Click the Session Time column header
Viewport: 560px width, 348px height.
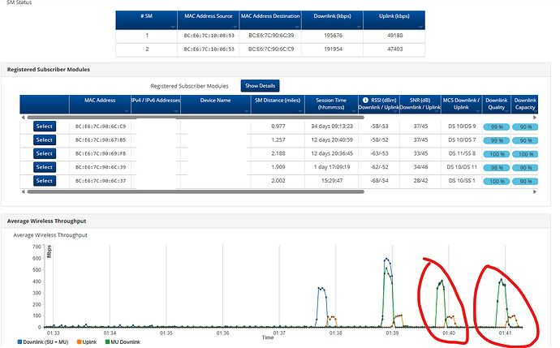click(x=330, y=104)
